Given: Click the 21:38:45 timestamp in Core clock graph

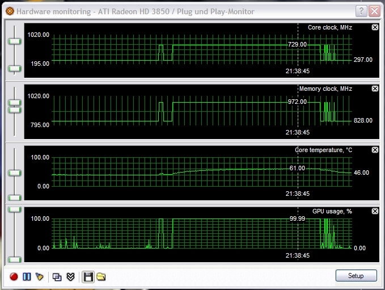Looking at the screenshot, I should 297,72.
